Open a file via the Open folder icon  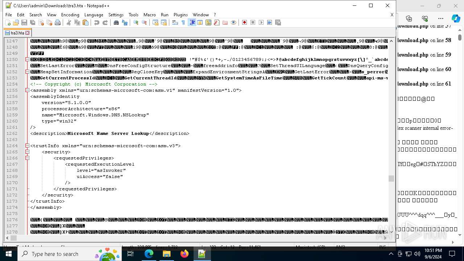coord(16,22)
